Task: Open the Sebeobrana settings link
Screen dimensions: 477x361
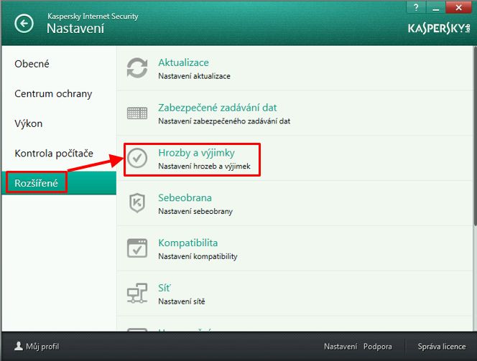Action: 185,198
